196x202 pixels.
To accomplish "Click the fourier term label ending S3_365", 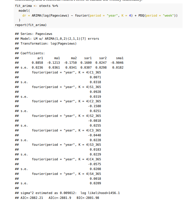I will (66, 145).
